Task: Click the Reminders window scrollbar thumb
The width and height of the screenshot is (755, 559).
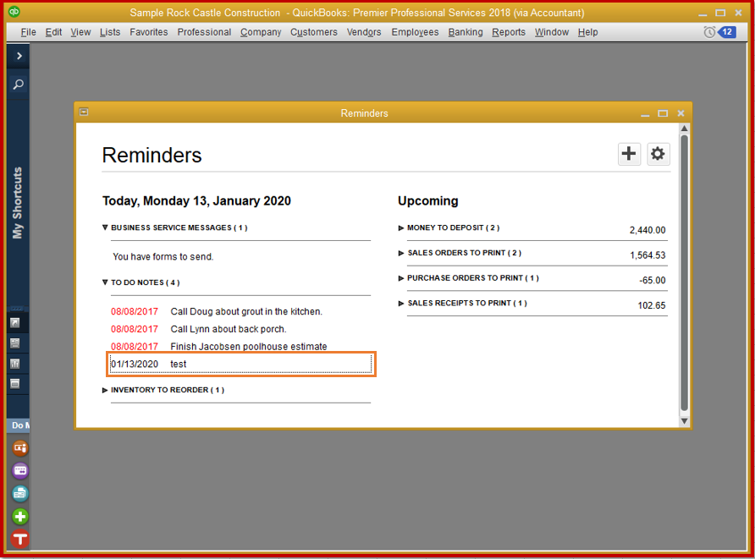Action: click(x=684, y=273)
